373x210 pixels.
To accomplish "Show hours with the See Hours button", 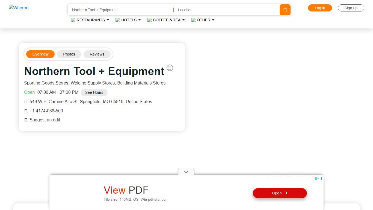I will [94, 92].
